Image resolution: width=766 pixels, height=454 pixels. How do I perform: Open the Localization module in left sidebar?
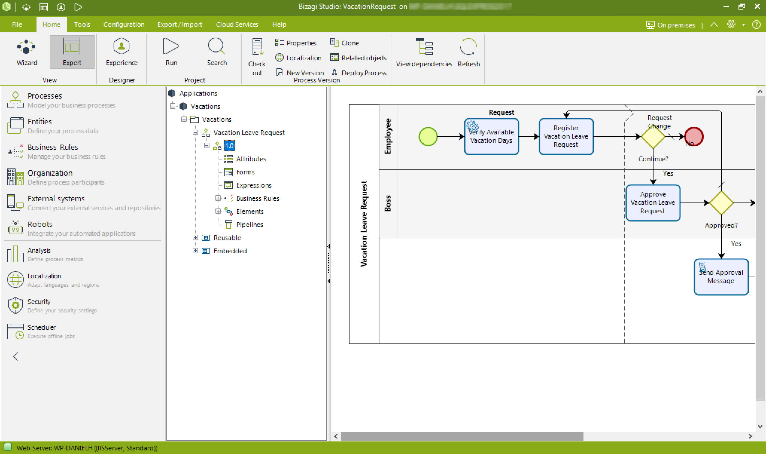pyautogui.click(x=53, y=280)
